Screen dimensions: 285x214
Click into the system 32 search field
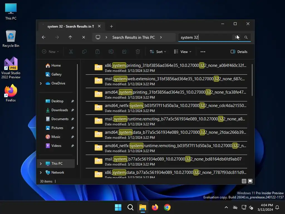pyautogui.click(x=205, y=37)
